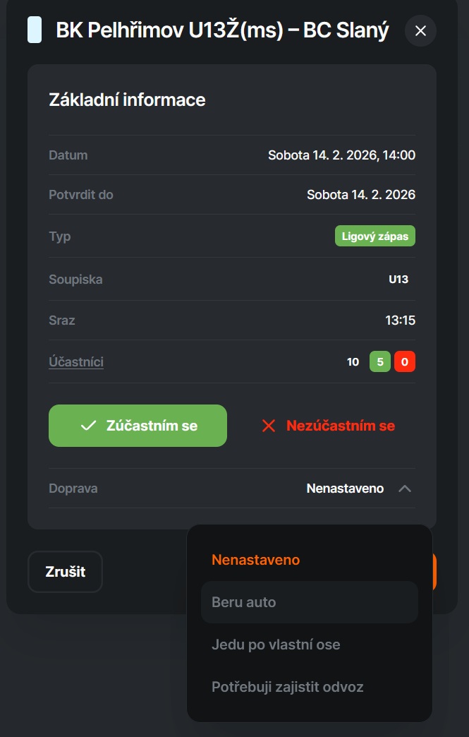Open the Účastníci link
Viewport: 469px width, 737px height.
pos(76,362)
